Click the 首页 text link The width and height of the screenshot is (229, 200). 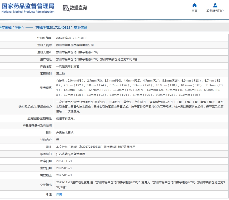coord(194,11)
